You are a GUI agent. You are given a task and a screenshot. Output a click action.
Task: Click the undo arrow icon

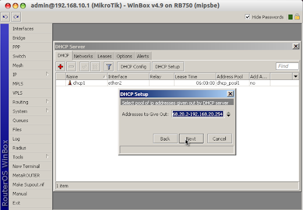click(x=5, y=17)
